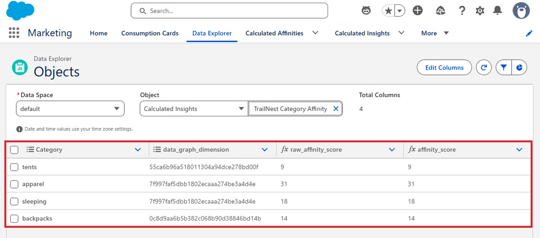Open the Category column menu chevron
The image size is (540, 238).
[138, 150]
